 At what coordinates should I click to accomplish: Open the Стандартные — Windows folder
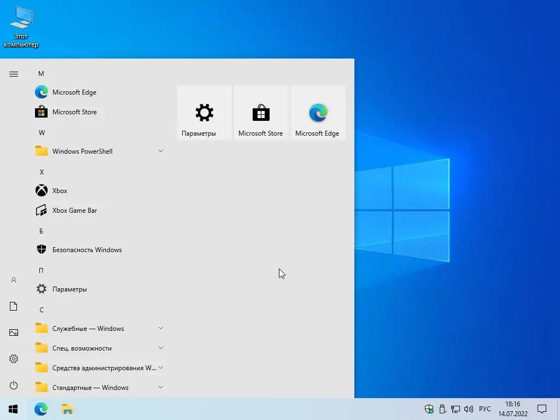click(x=100, y=387)
